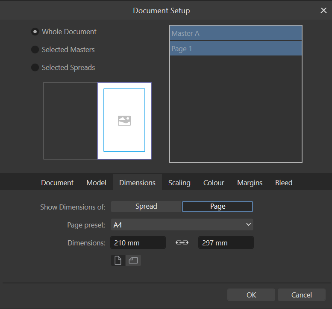Open the Bleed tab
The image size is (332, 309).
point(284,183)
